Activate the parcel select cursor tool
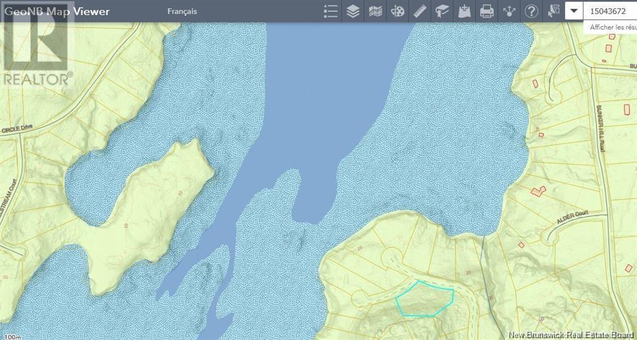The height and width of the screenshot is (340, 637). [553, 11]
